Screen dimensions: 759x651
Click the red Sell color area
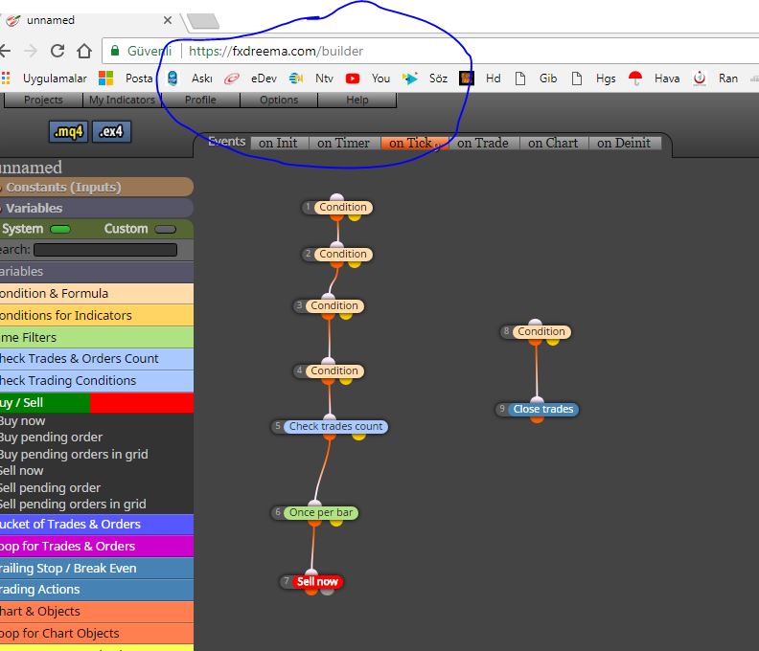[142, 402]
